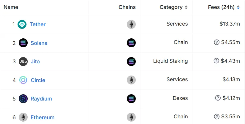Sort by Fees (24h) column arrows

click(x=238, y=7)
